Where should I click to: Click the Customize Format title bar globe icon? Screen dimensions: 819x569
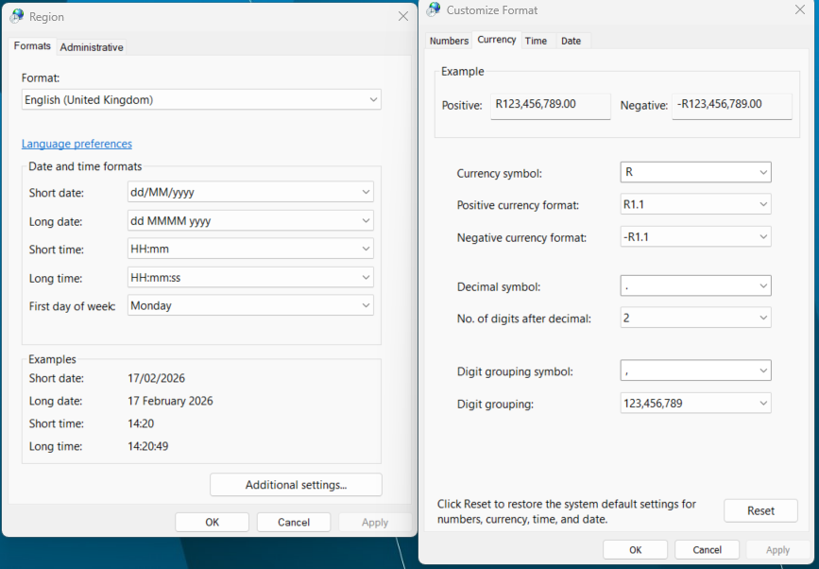tap(434, 9)
